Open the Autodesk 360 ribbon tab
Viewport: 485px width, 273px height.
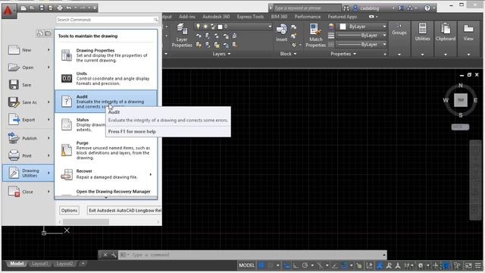click(x=216, y=17)
